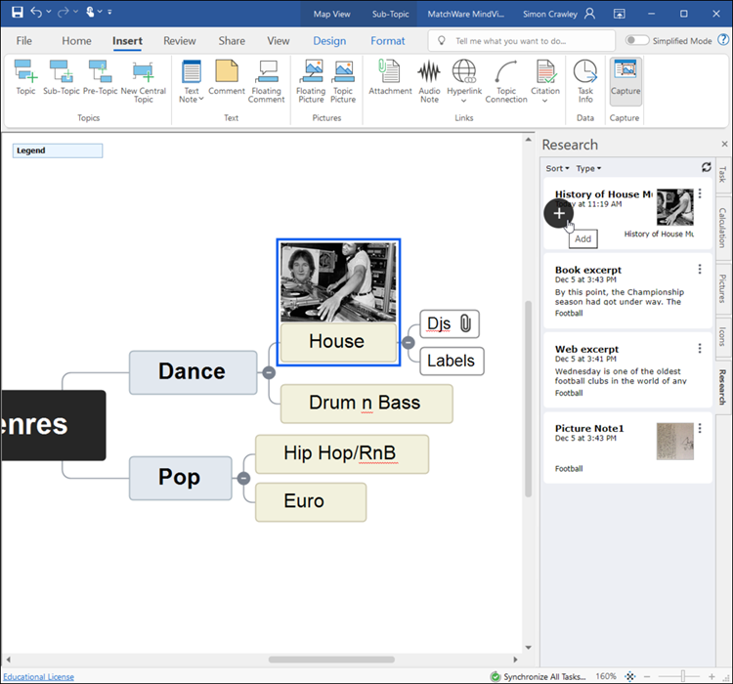Screen dimensions: 733x684
Task: Insert a Citation
Action: coord(545,78)
